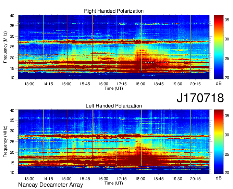This screenshot has width=233, height=189.
Task: Click the 25 dB tick on upper colorbar
Action: coord(227,59)
